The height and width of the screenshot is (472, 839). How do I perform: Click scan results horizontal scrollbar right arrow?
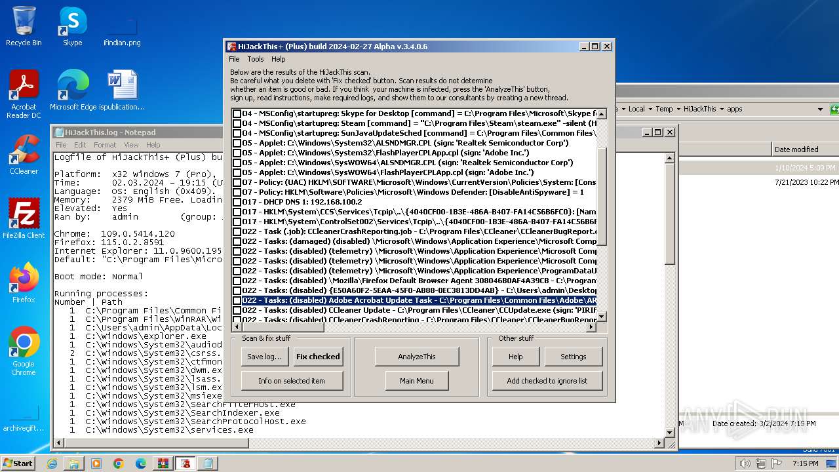(x=591, y=326)
